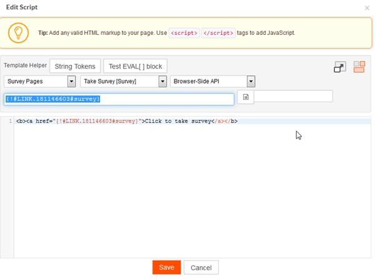Viewport: 375px width, 280px height.
Task: Click line 1 of the code editor
Action: [x=192, y=121]
